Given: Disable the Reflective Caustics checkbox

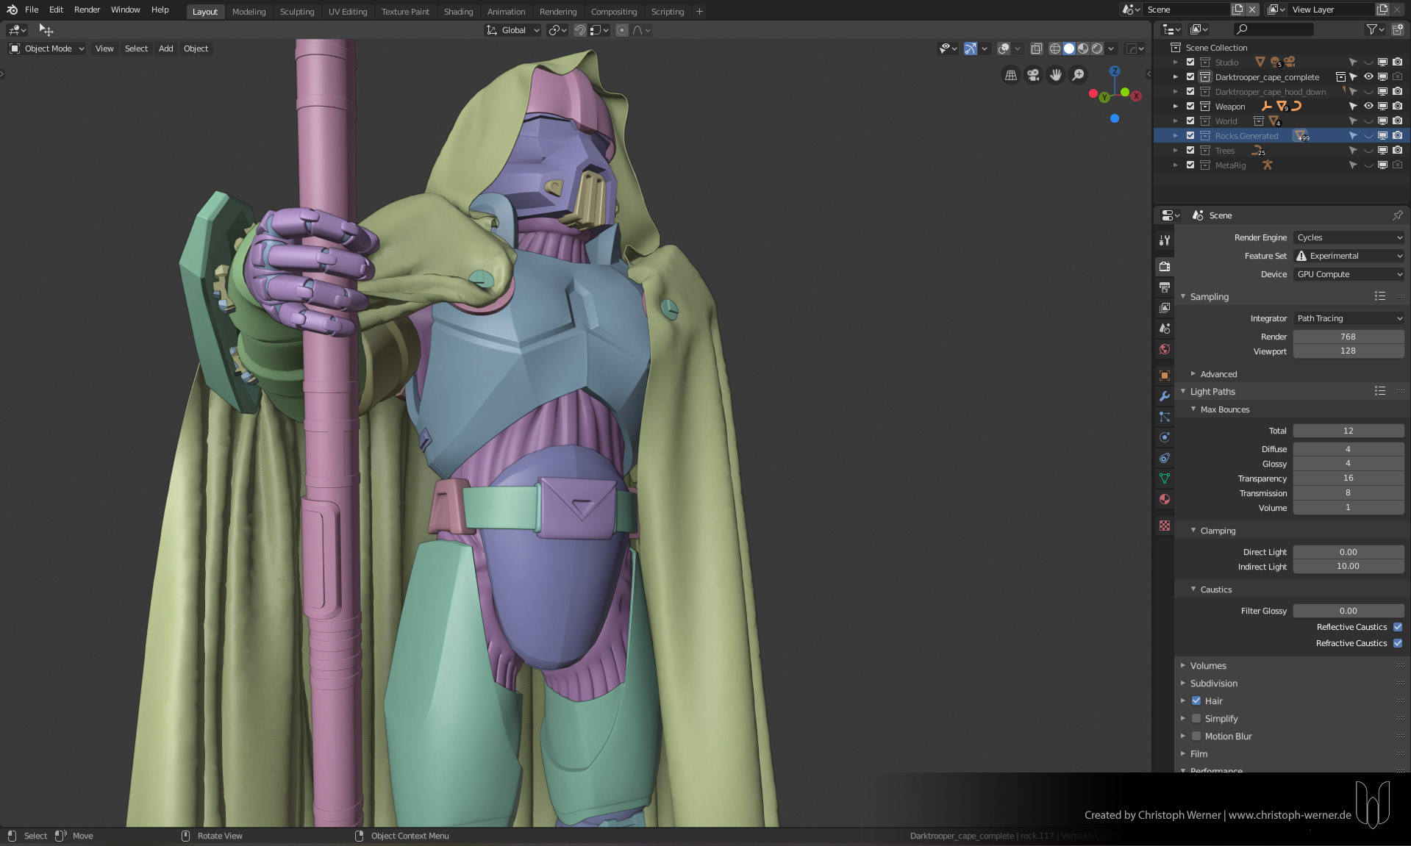Looking at the screenshot, I should tap(1398, 627).
